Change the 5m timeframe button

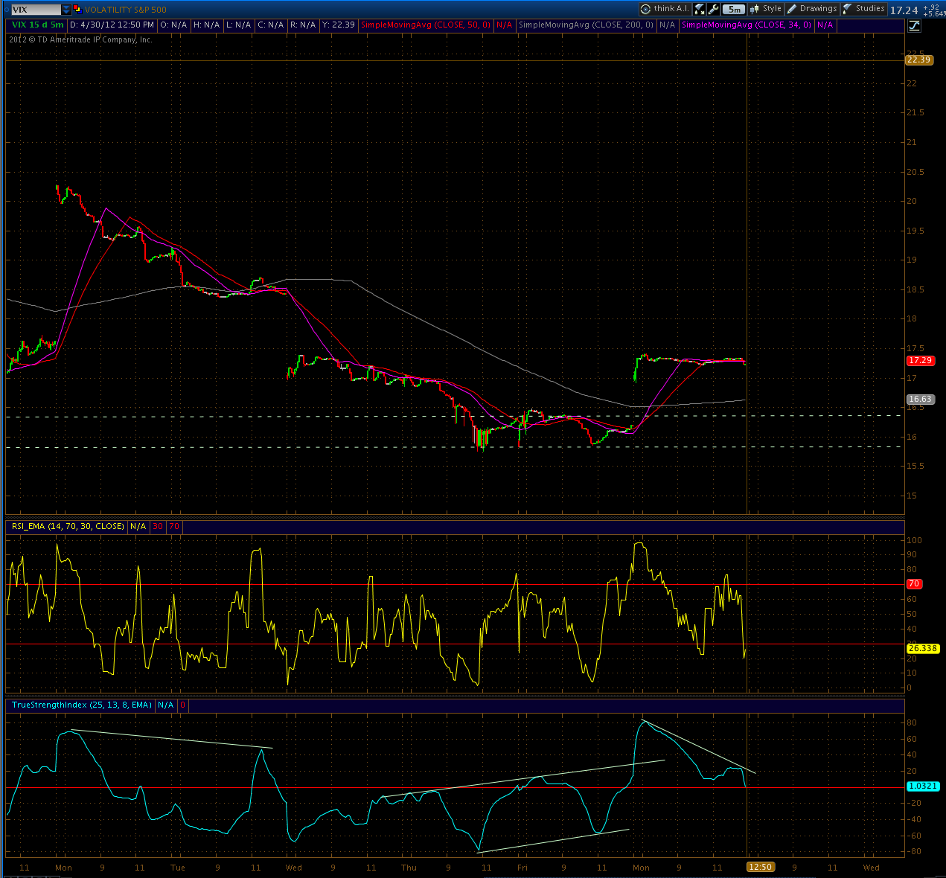click(x=734, y=9)
